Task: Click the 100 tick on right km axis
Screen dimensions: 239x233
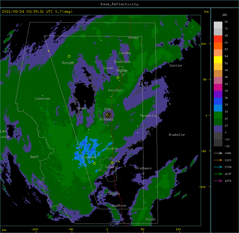Action: tap(204, 44)
